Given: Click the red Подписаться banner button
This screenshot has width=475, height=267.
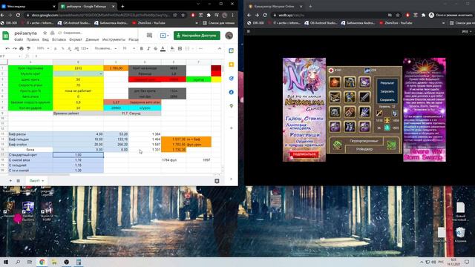Looking at the screenshot, I should click(x=304, y=154).
